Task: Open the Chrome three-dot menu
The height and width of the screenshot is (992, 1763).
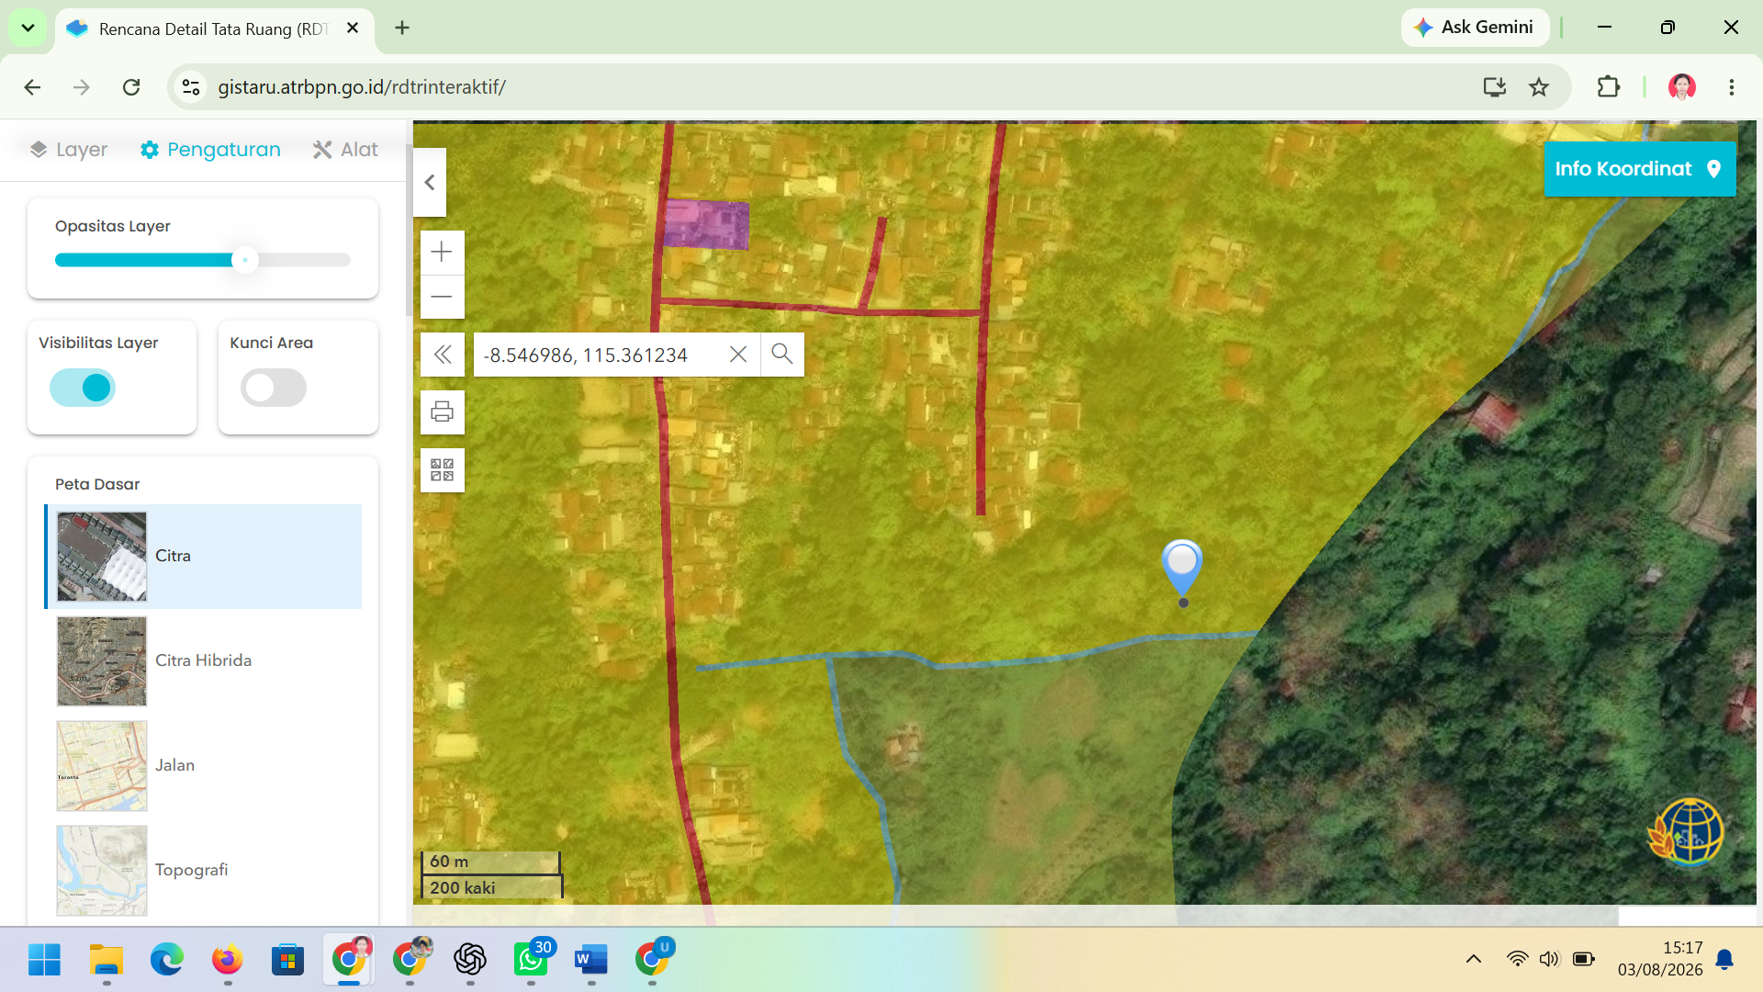Action: [x=1732, y=87]
